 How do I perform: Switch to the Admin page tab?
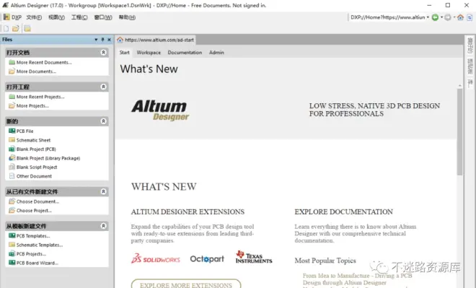click(216, 53)
